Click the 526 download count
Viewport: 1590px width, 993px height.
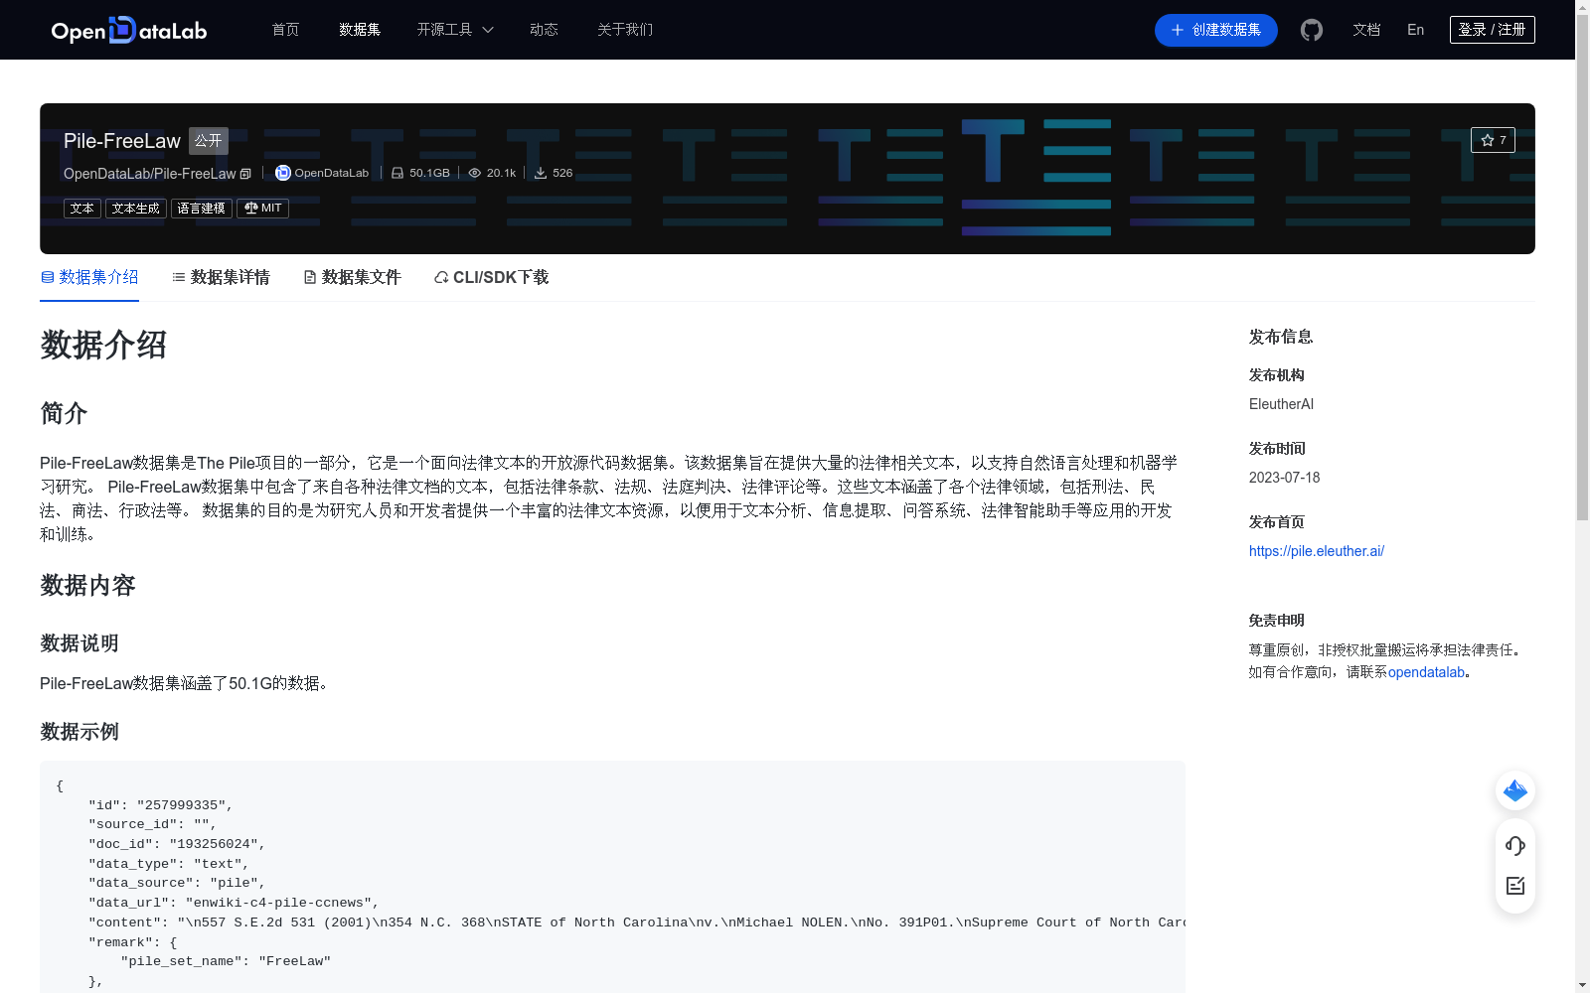(562, 173)
